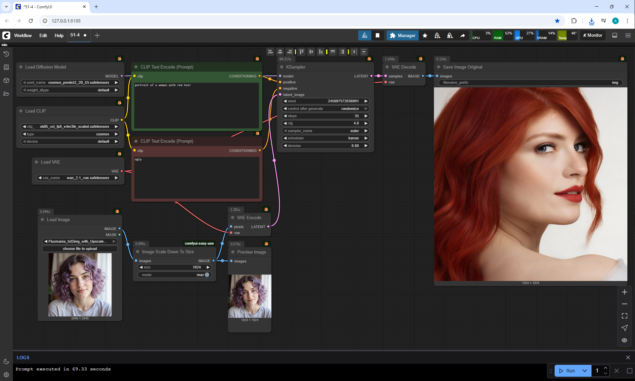Open Run button dropdown arrow
Image resolution: width=635 pixels, height=381 pixels.
585,371
